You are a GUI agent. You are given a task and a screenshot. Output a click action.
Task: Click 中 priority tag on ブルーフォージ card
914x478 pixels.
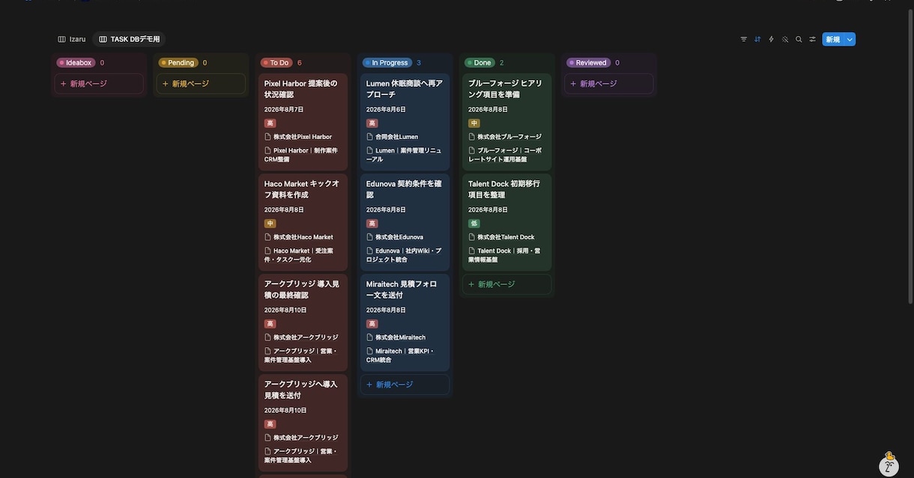(x=473, y=123)
